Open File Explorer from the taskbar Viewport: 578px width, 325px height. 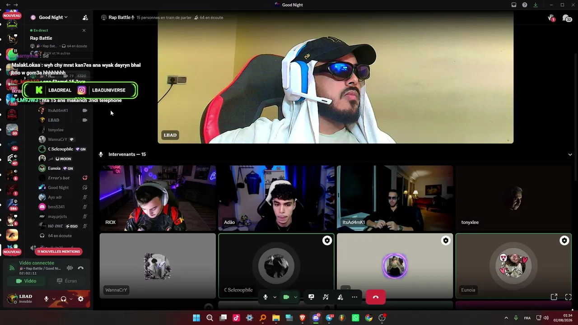click(276, 318)
